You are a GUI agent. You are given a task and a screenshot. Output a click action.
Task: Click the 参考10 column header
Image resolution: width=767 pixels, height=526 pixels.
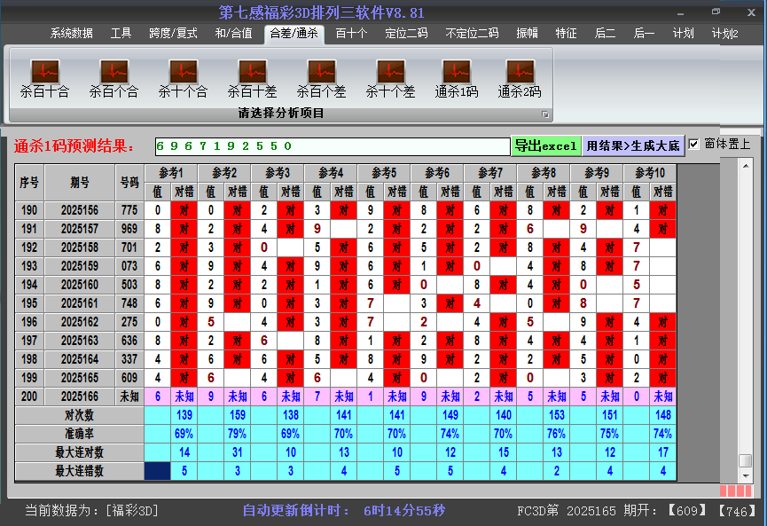click(650, 173)
